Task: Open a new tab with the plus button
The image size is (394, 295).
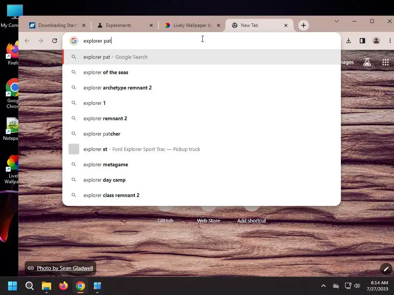Action: tap(304, 25)
